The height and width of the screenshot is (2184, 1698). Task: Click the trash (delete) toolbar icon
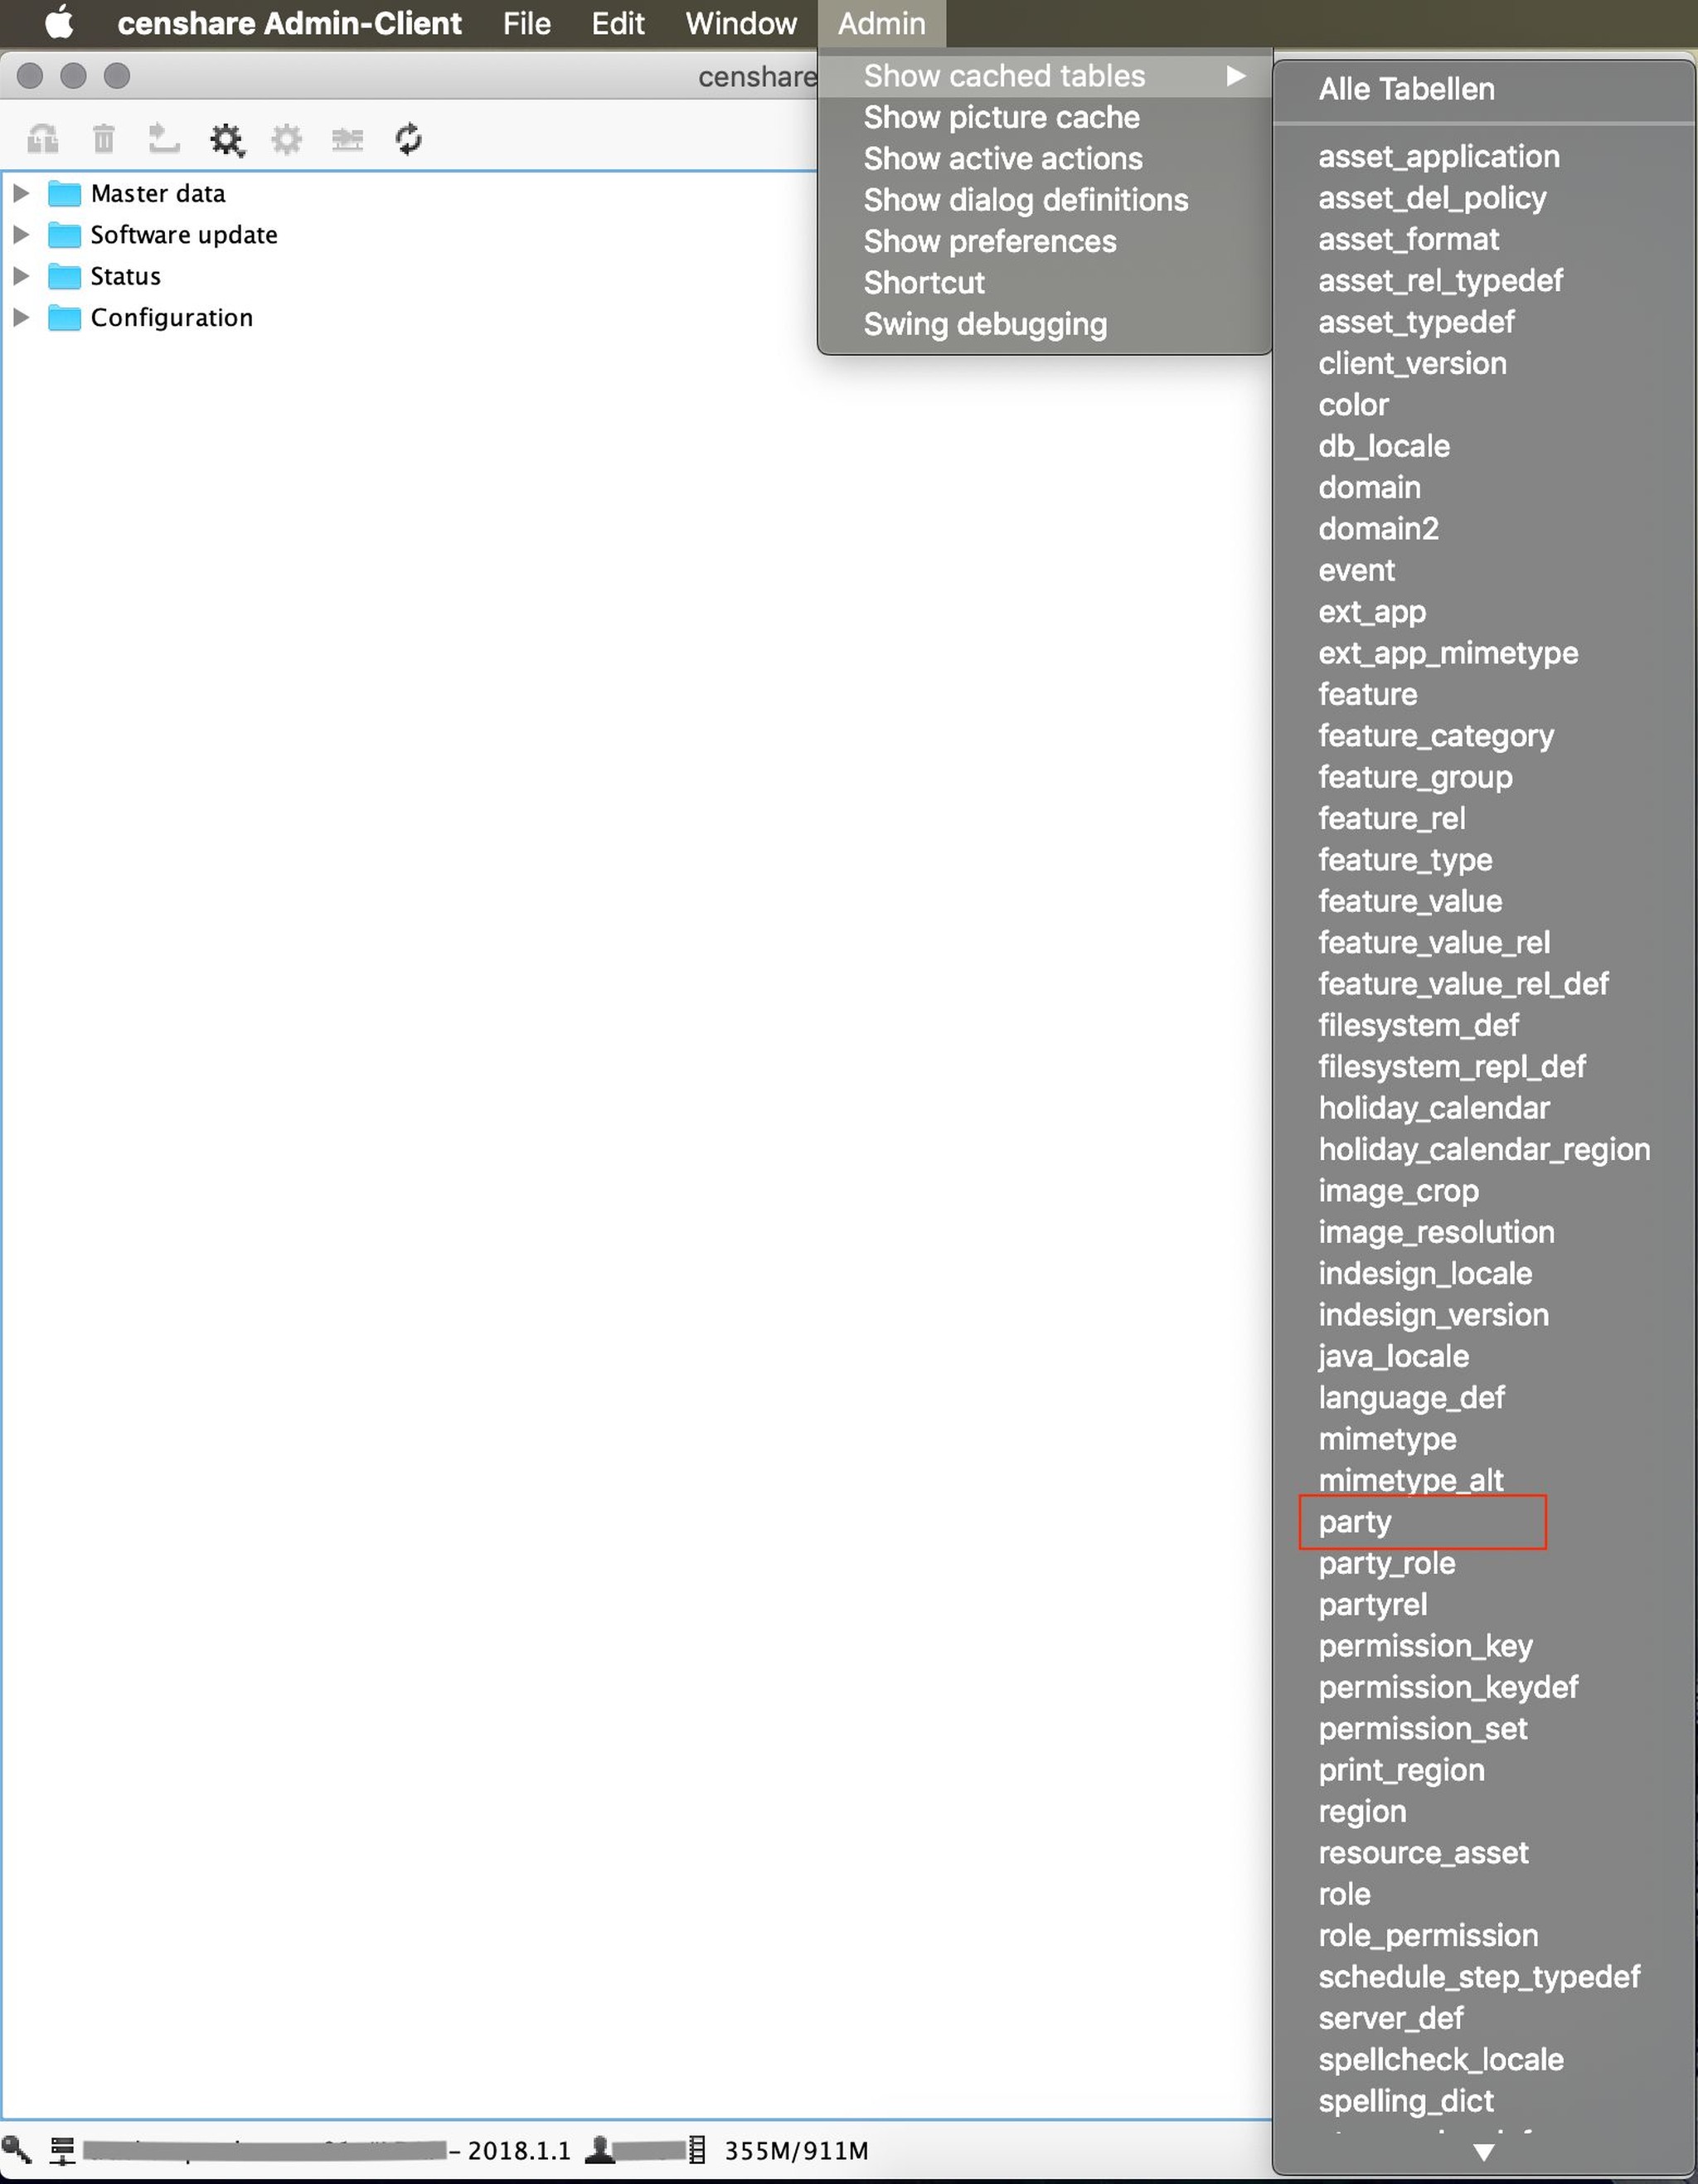(x=104, y=140)
